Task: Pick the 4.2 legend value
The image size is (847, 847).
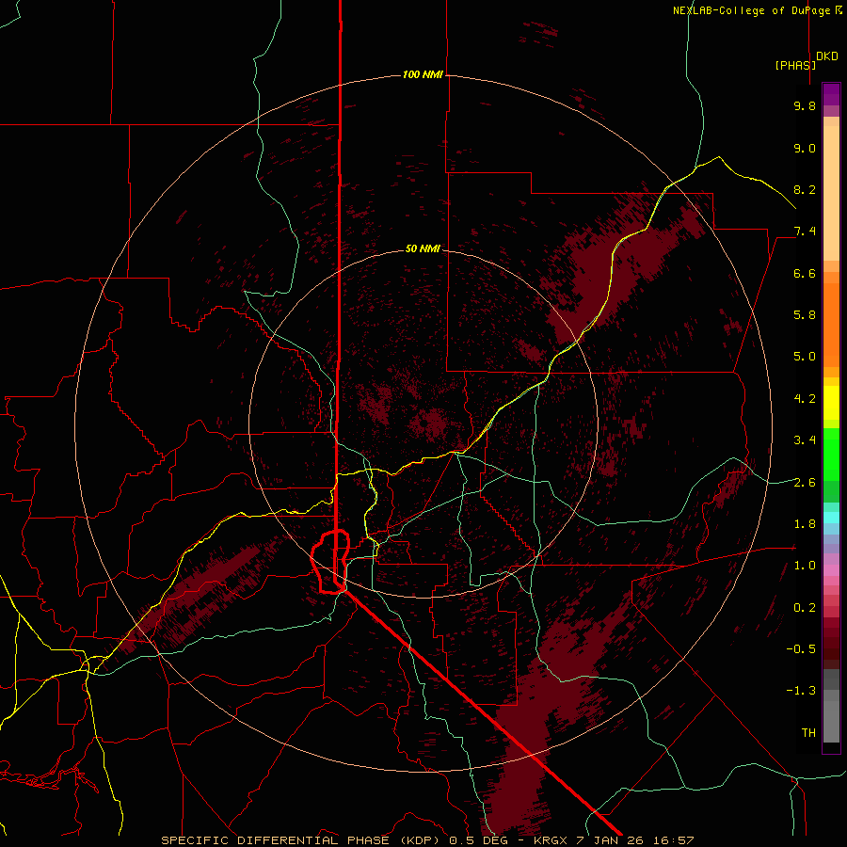Action: pyautogui.click(x=805, y=399)
